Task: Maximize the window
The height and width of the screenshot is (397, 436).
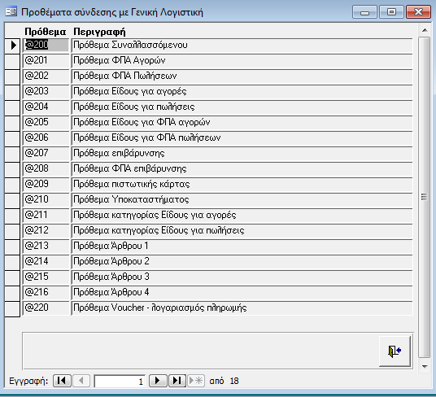Action: point(392,12)
